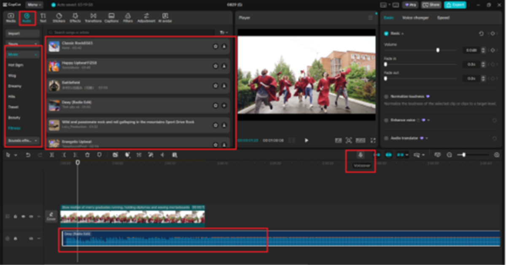Select the Vlog music category

12,76
